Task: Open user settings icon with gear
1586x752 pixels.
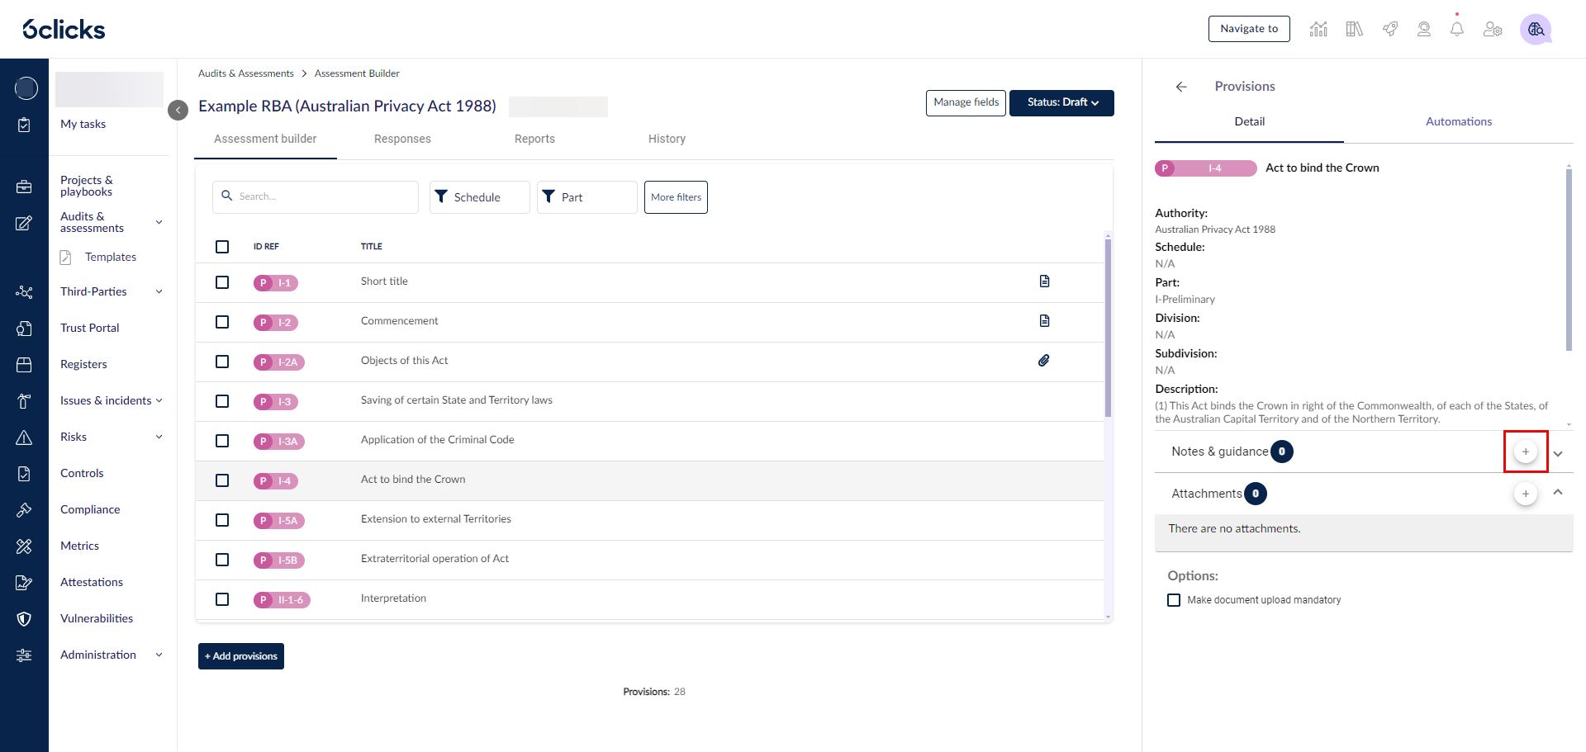Action: [1493, 29]
